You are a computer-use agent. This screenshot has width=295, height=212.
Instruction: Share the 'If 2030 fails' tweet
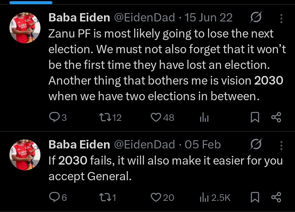[x=276, y=198]
